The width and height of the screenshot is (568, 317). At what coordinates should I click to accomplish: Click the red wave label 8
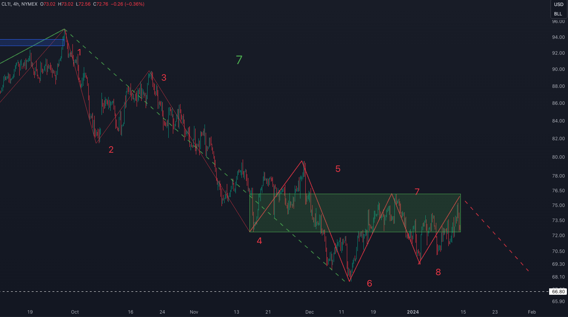(438, 272)
